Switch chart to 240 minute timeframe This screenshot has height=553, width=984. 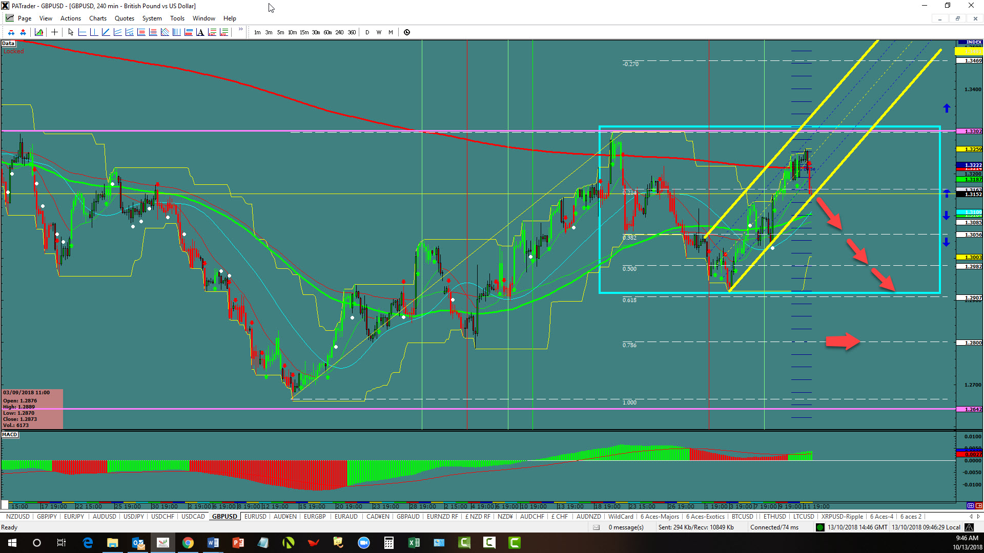coord(339,32)
